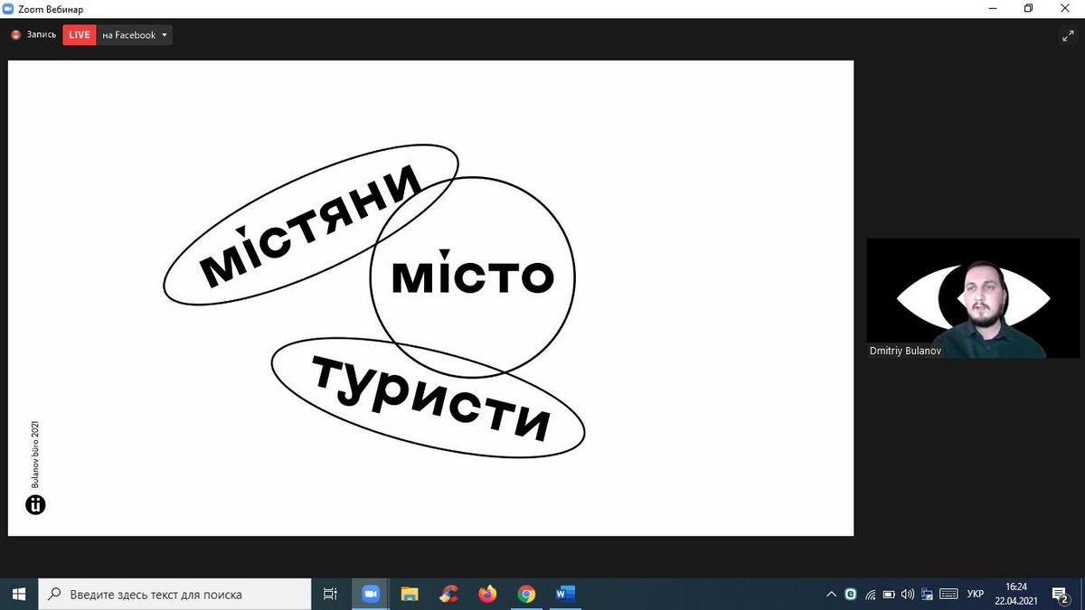1085x610 pixels.
Task: Toggle full screen mode in Zoom
Action: [1067, 35]
